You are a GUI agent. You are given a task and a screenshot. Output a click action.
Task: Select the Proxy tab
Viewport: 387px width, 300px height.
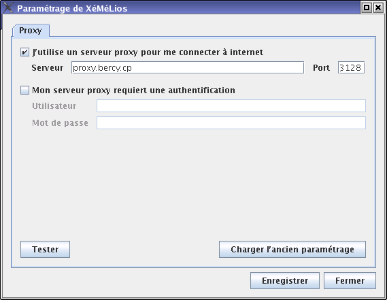click(31, 31)
